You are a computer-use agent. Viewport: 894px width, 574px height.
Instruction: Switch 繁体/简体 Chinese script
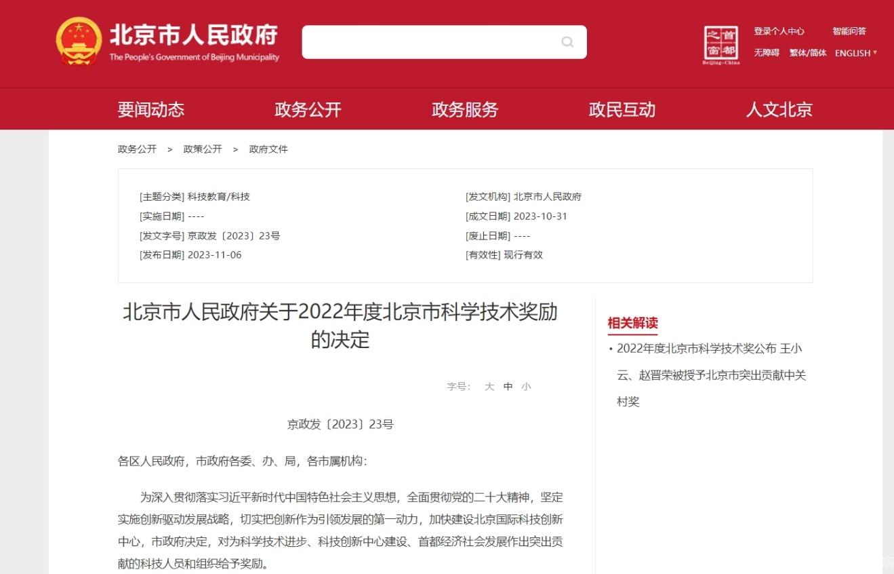pos(807,53)
